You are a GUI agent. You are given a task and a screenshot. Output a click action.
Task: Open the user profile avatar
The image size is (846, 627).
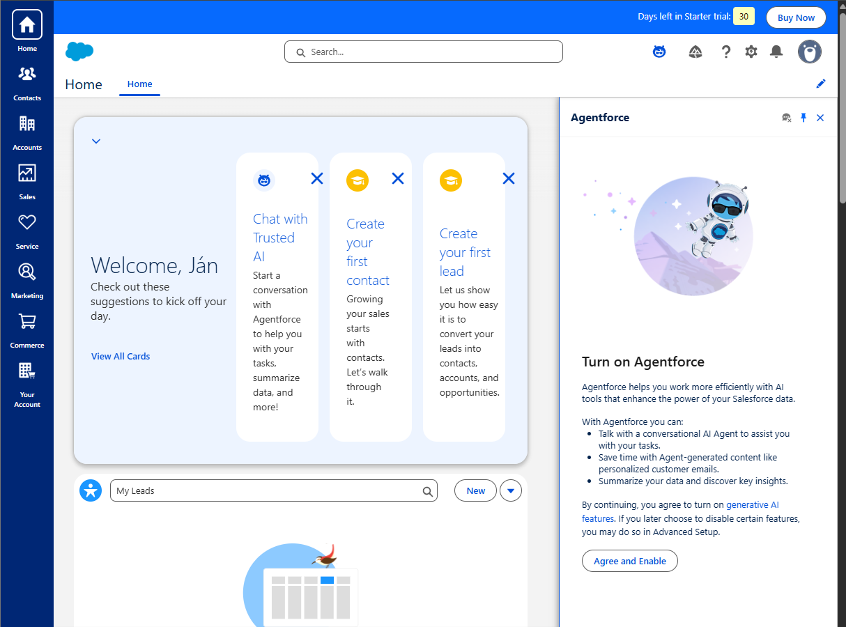point(810,52)
